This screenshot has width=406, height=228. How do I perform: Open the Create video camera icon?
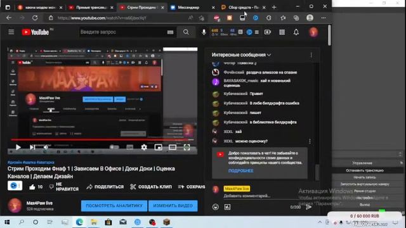(268, 32)
